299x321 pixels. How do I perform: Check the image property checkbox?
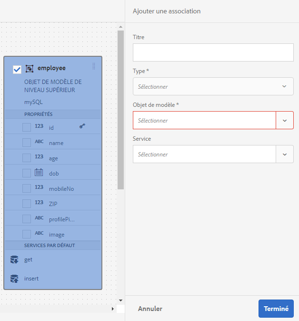pyautogui.click(x=27, y=234)
